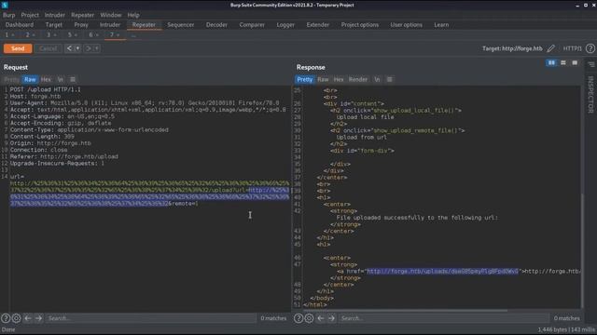
Task: Focus the response Search field
Action: (x=444, y=318)
